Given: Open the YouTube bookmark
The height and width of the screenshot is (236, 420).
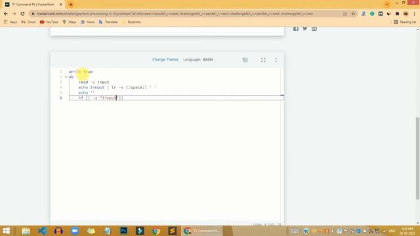Looking at the screenshot, I should pyautogui.click(x=49, y=22).
